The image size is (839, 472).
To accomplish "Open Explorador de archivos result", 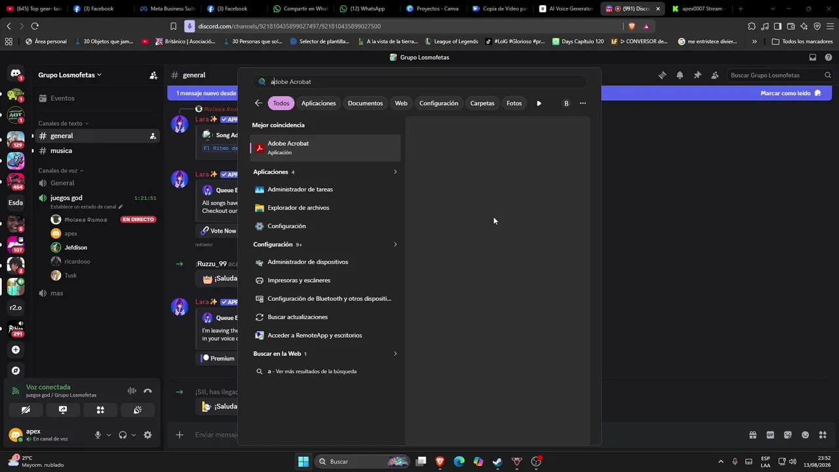I will pos(325,208).
